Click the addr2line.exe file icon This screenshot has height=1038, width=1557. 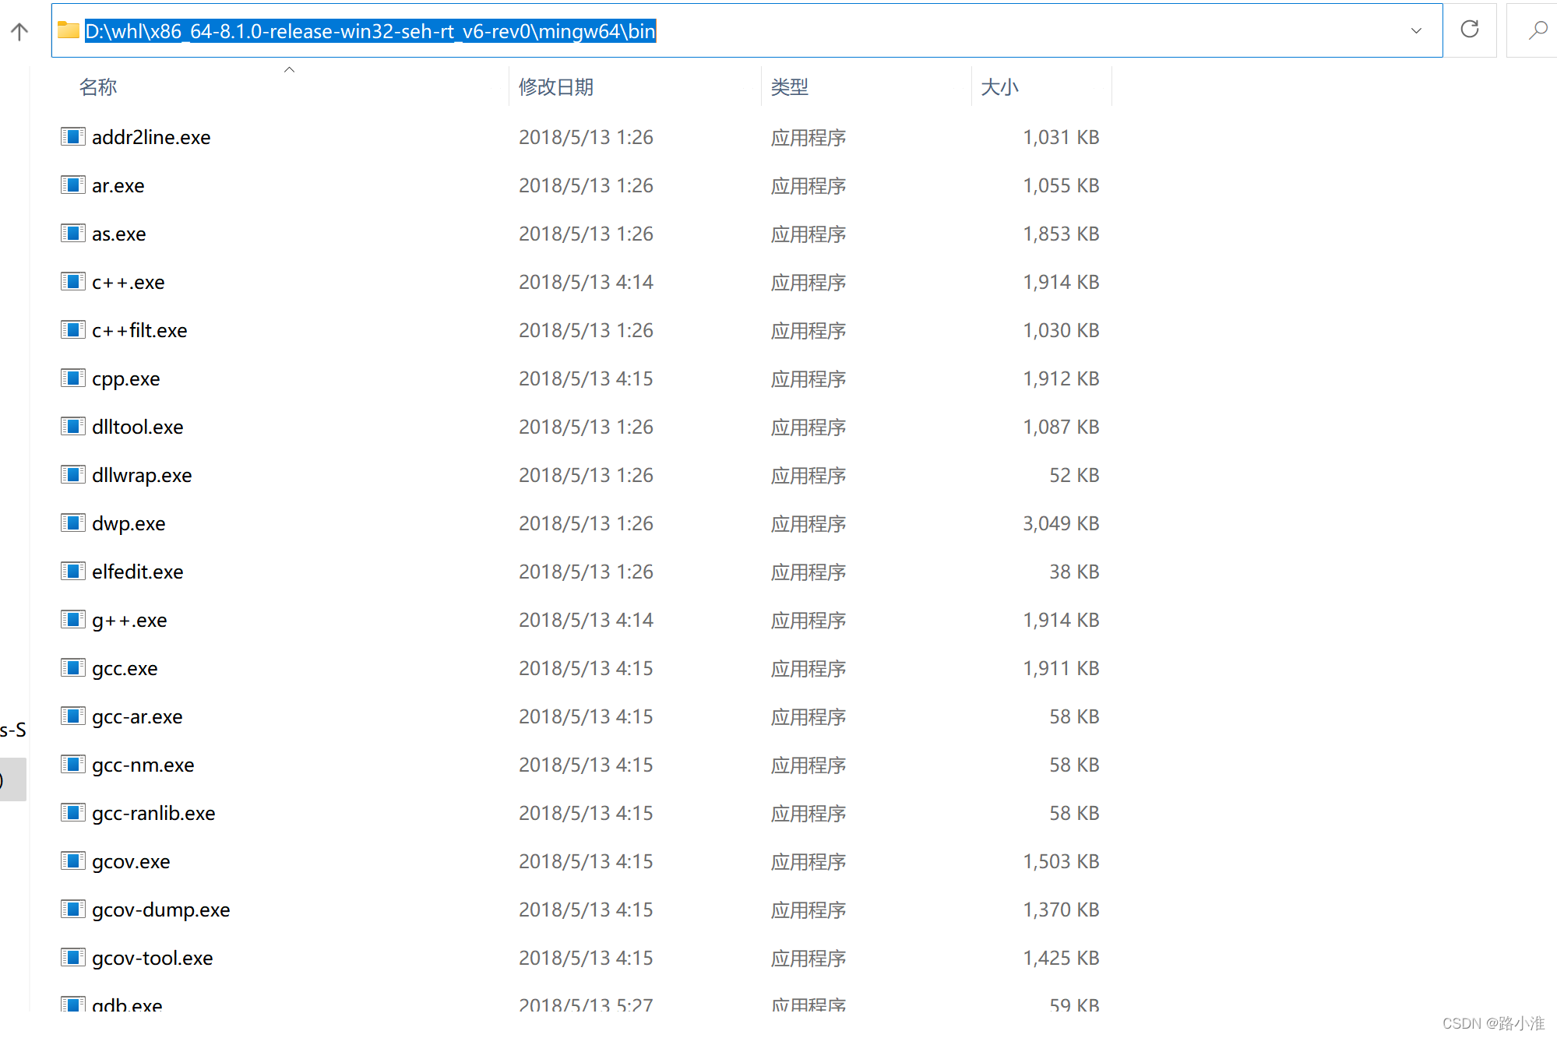(x=72, y=136)
